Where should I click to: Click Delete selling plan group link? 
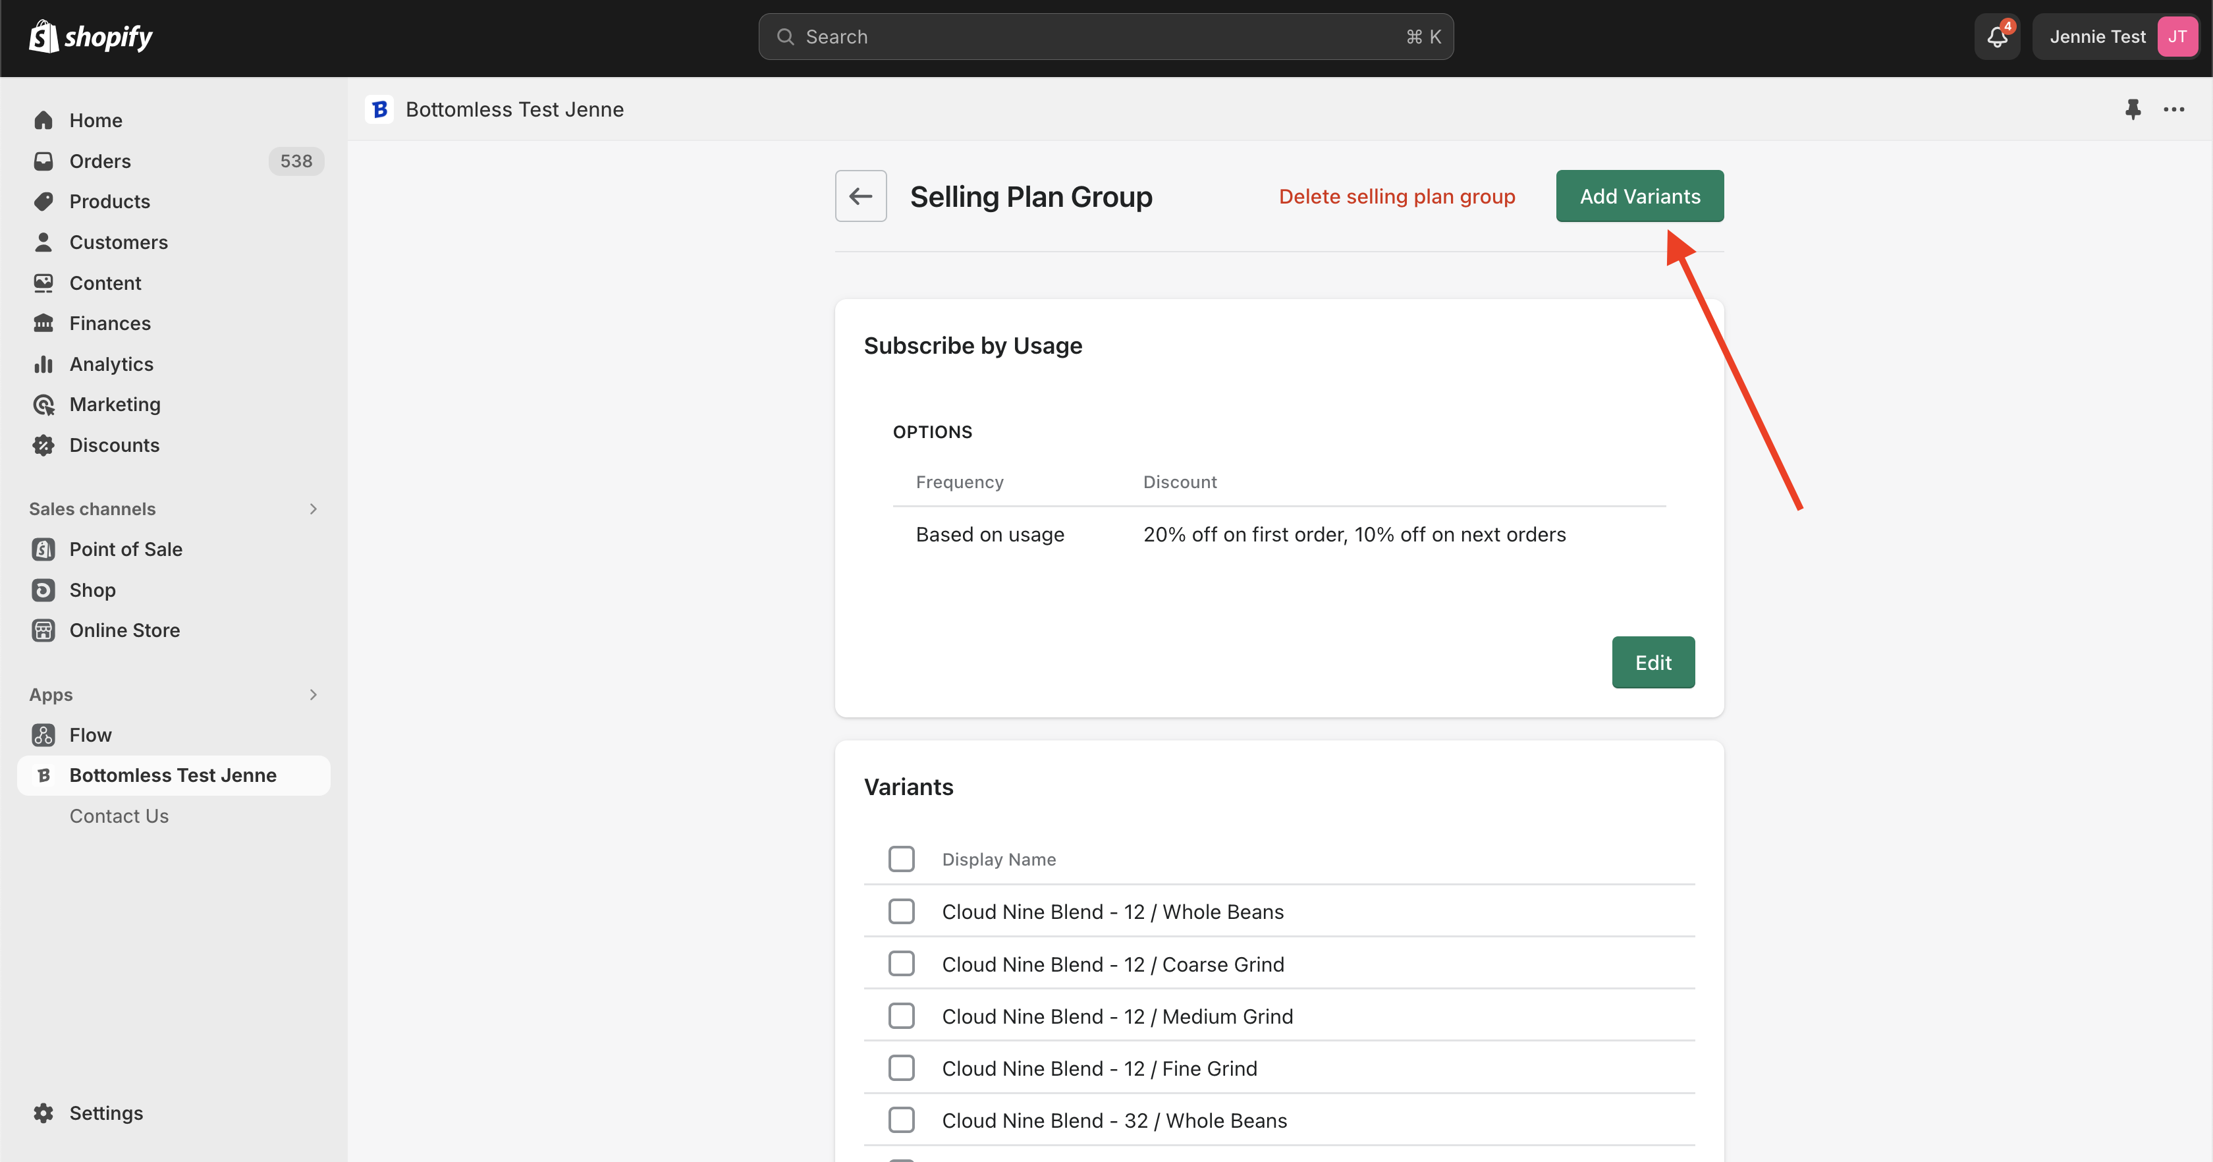point(1396,197)
